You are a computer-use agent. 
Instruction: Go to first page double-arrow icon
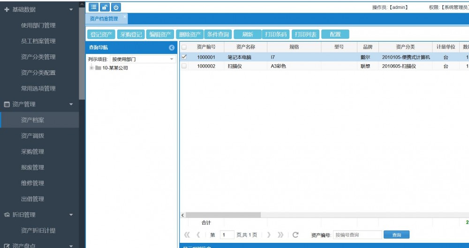coord(187,235)
